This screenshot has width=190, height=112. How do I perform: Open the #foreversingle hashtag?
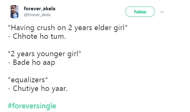(x=32, y=106)
